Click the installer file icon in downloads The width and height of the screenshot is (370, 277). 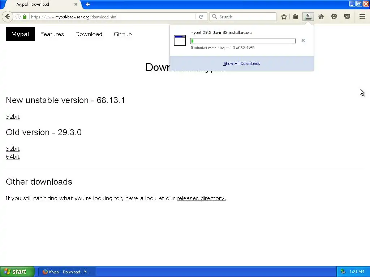[x=180, y=40]
